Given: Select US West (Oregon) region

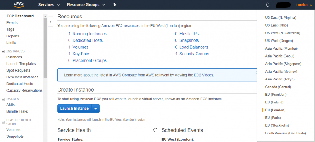Looking at the screenshot, I should [x=279, y=41].
